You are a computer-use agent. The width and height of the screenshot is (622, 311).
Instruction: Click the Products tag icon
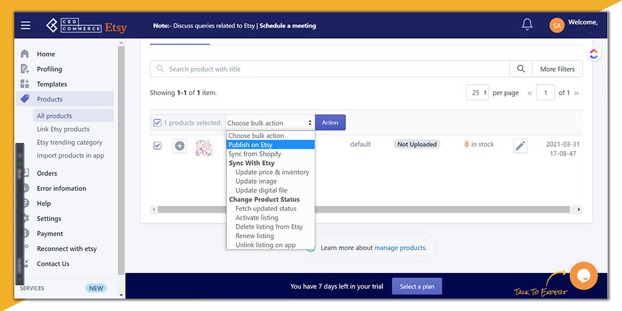click(25, 99)
